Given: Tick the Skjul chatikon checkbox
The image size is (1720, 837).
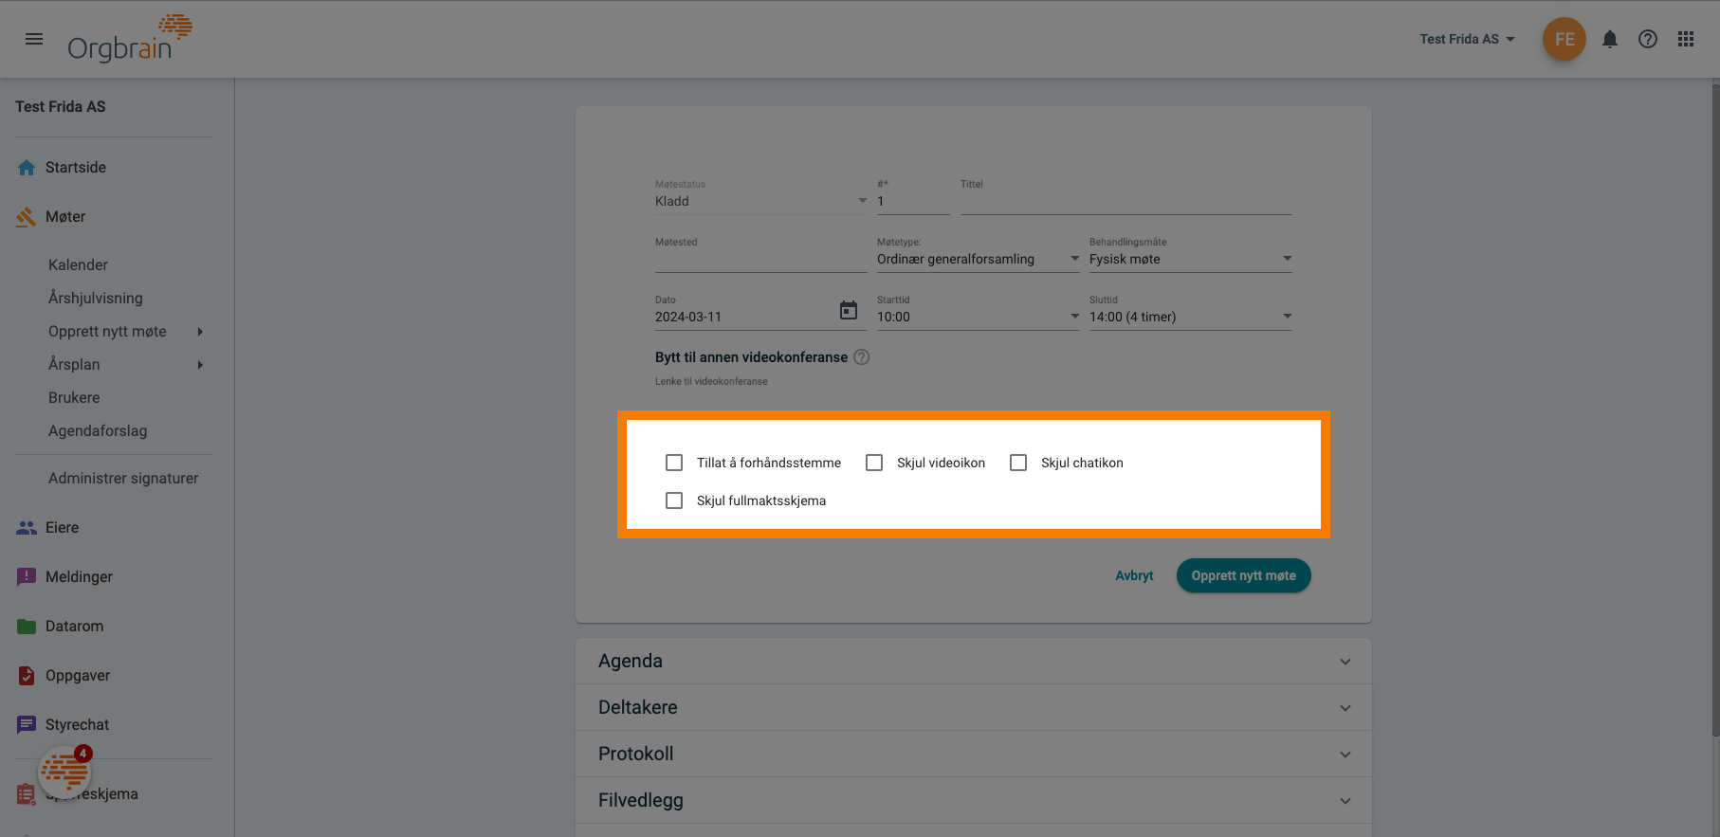Looking at the screenshot, I should click(1018, 463).
